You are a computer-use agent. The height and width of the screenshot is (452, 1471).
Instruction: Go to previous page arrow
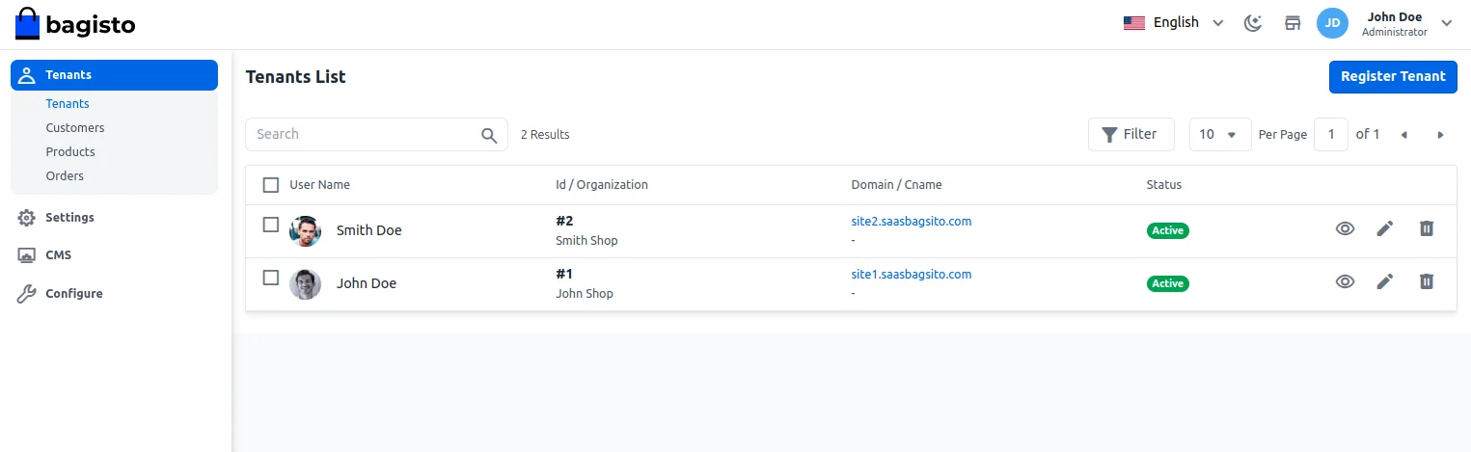[x=1404, y=135]
